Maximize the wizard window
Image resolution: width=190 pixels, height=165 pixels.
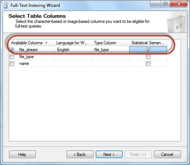pos(165,4)
